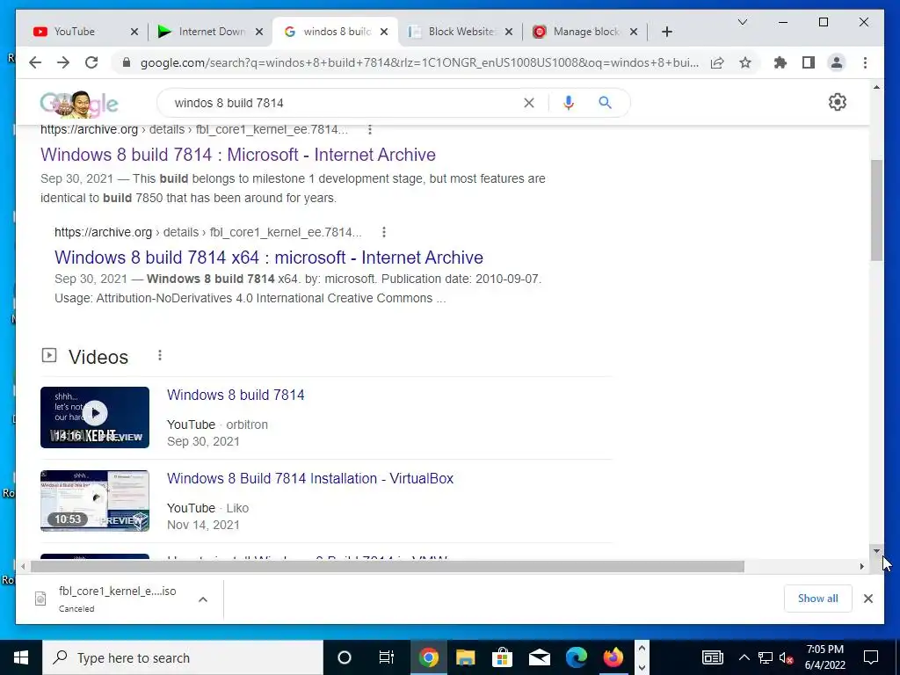Open more options for x64 archive.org result

click(384, 232)
